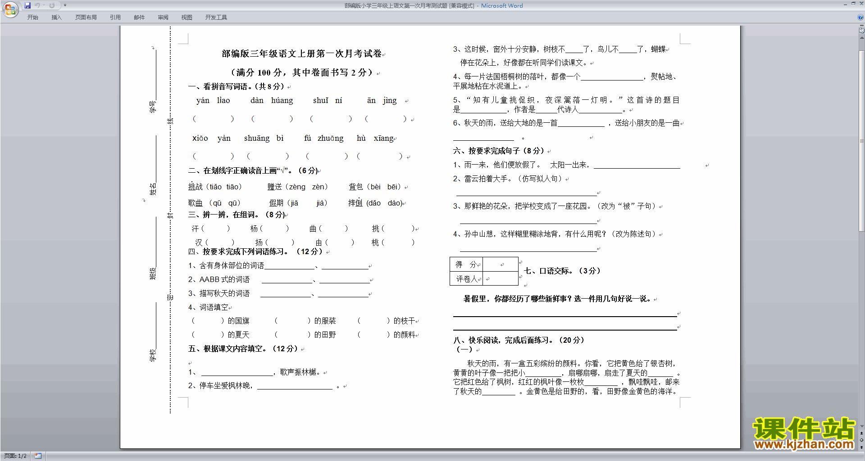Open the 邮件 ribbon tab
This screenshot has height=461, width=865.
tap(139, 17)
